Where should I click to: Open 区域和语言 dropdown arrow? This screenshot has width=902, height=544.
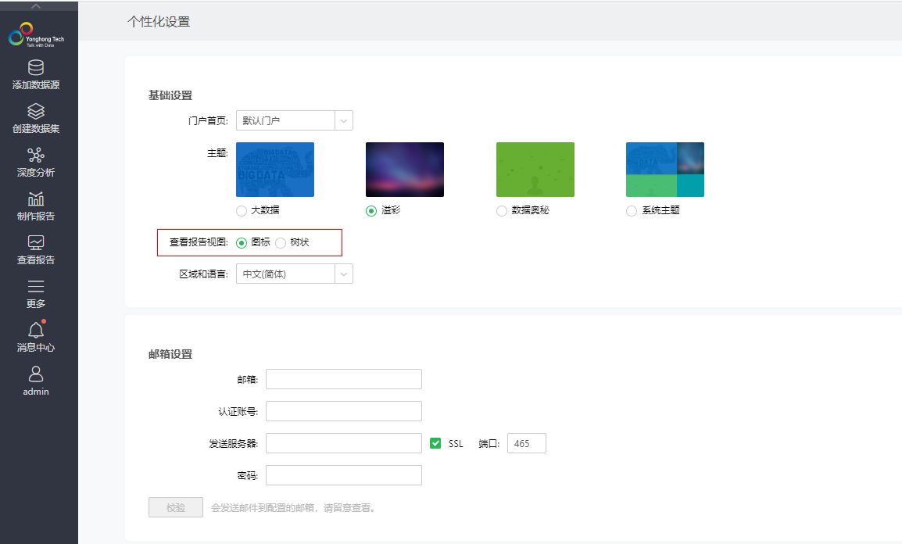pos(343,274)
